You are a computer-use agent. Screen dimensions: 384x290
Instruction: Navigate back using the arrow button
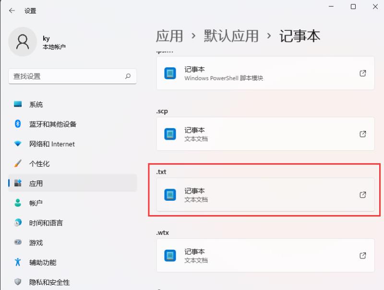12,10
